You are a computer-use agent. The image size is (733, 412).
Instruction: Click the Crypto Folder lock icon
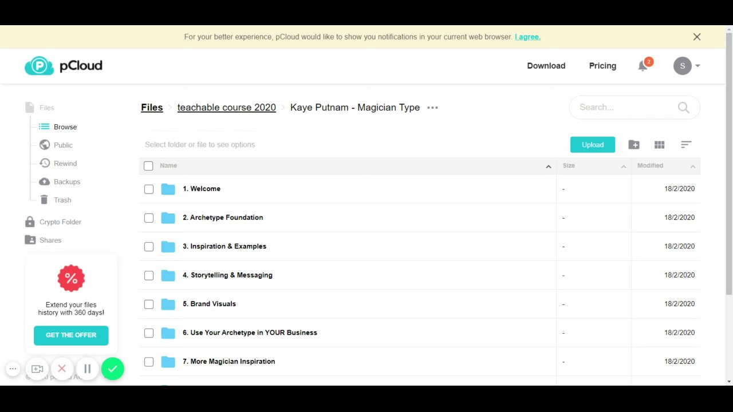pos(30,221)
